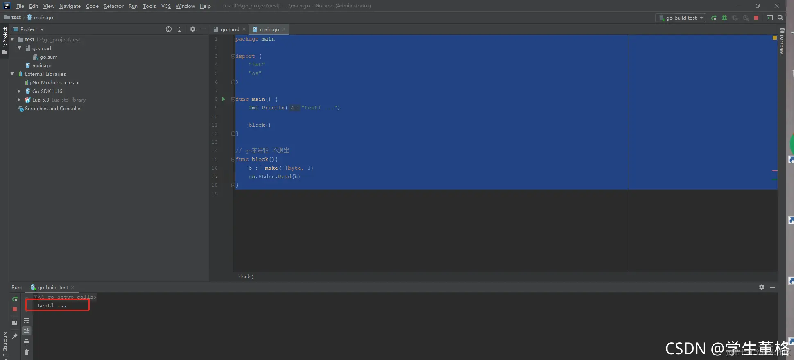
Task: Collapse the go.mod tree node
Action: 20,48
